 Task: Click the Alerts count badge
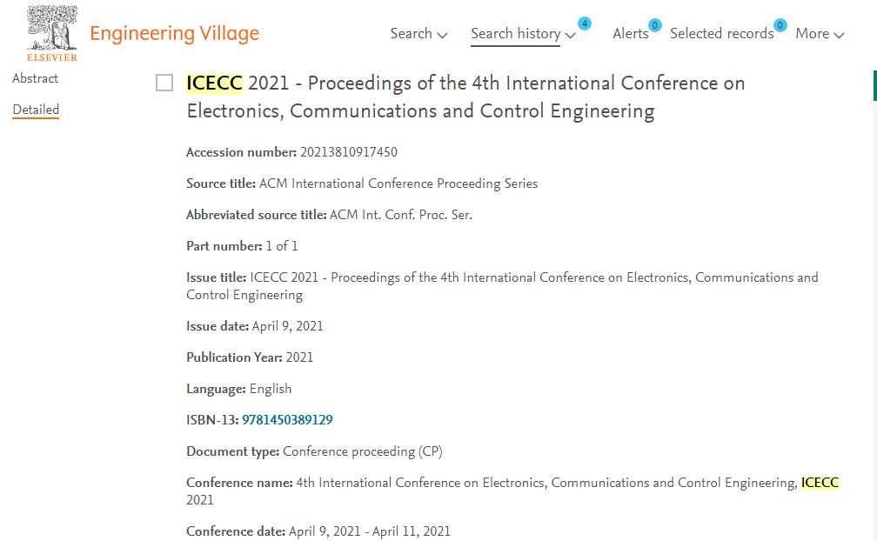(654, 25)
